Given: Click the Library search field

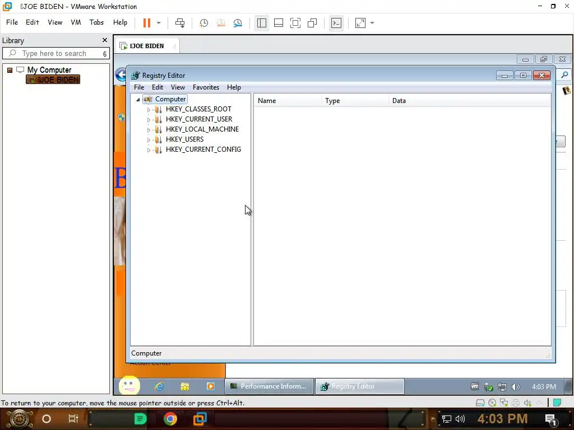Looking at the screenshot, I should click(55, 53).
